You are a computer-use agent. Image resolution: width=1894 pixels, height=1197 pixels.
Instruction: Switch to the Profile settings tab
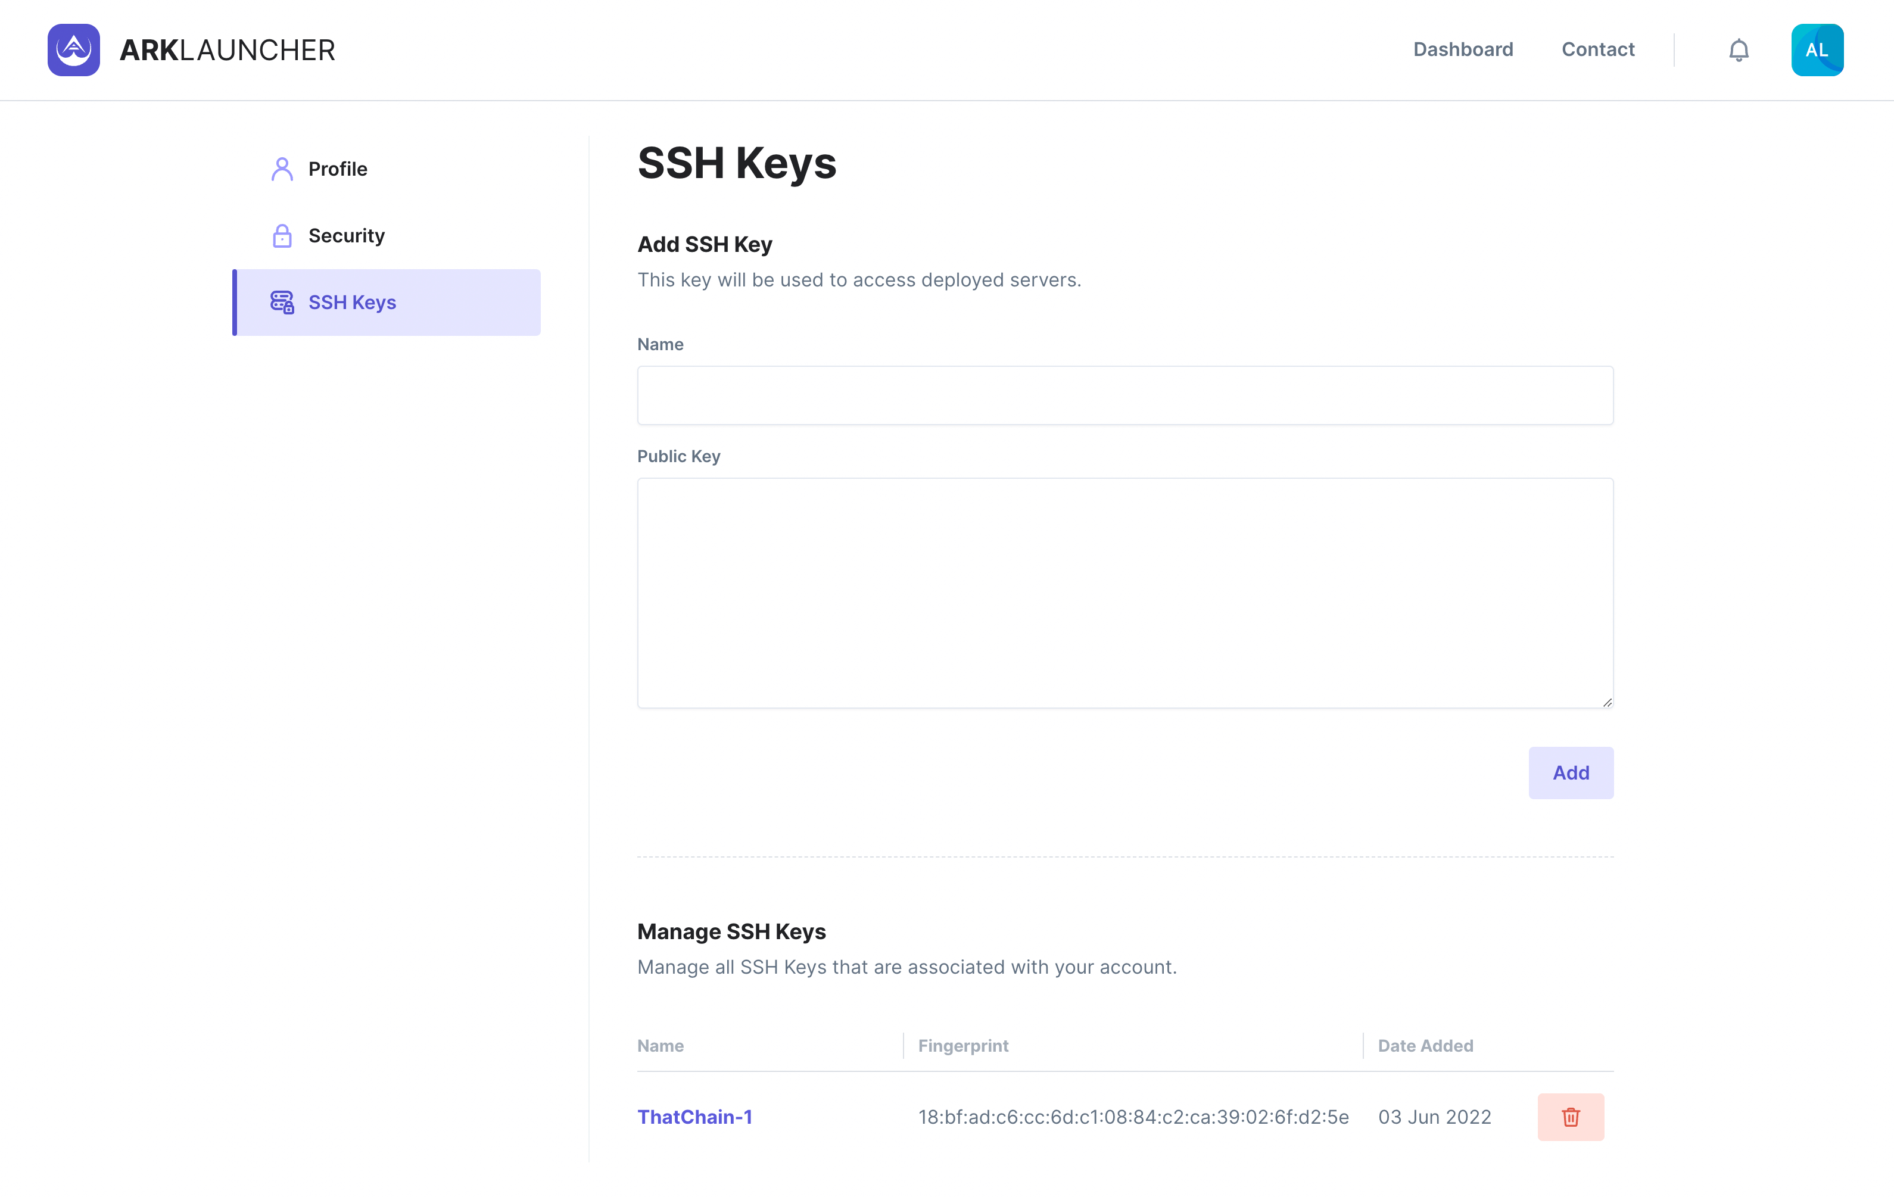click(x=338, y=169)
